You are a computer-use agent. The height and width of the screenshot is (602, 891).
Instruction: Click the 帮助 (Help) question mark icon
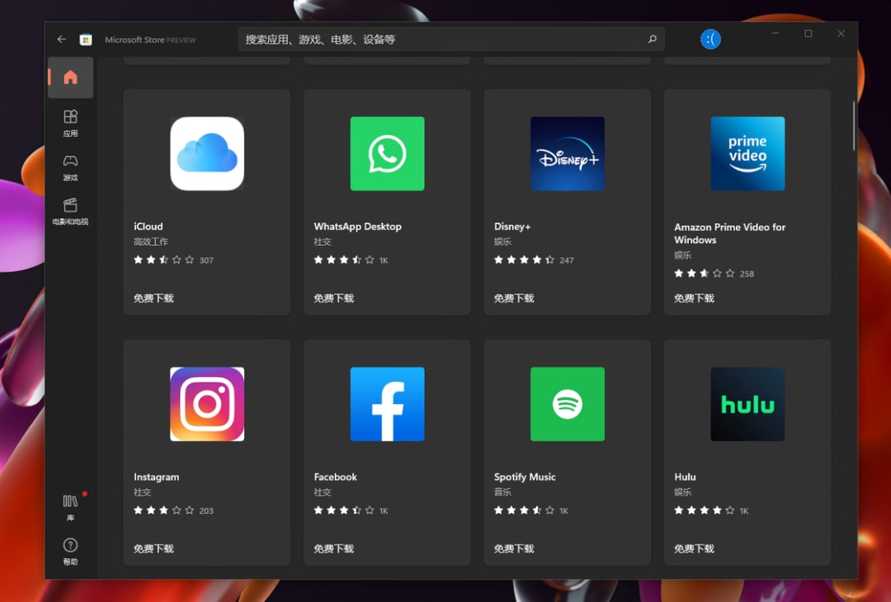tap(70, 547)
